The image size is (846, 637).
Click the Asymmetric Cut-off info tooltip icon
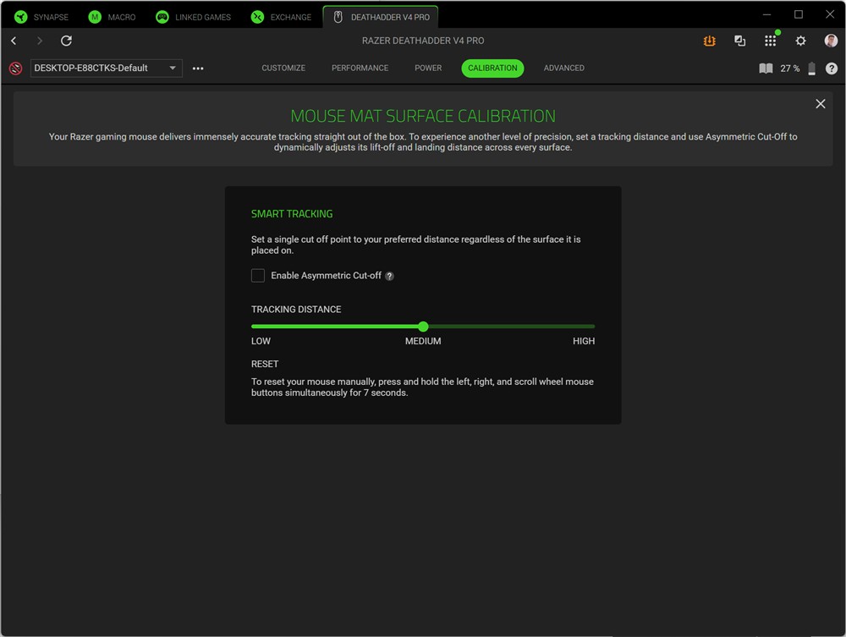[x=389, y=276]
